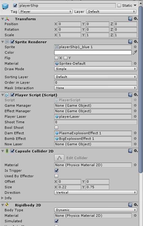Open the Static options dropdown arrow

[x=135, y=6]
